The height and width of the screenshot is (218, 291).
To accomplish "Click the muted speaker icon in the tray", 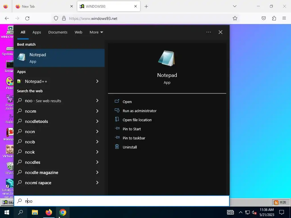I will [254, 212].
